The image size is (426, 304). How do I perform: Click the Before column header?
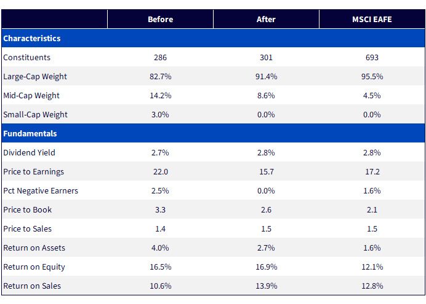(160, 19)
